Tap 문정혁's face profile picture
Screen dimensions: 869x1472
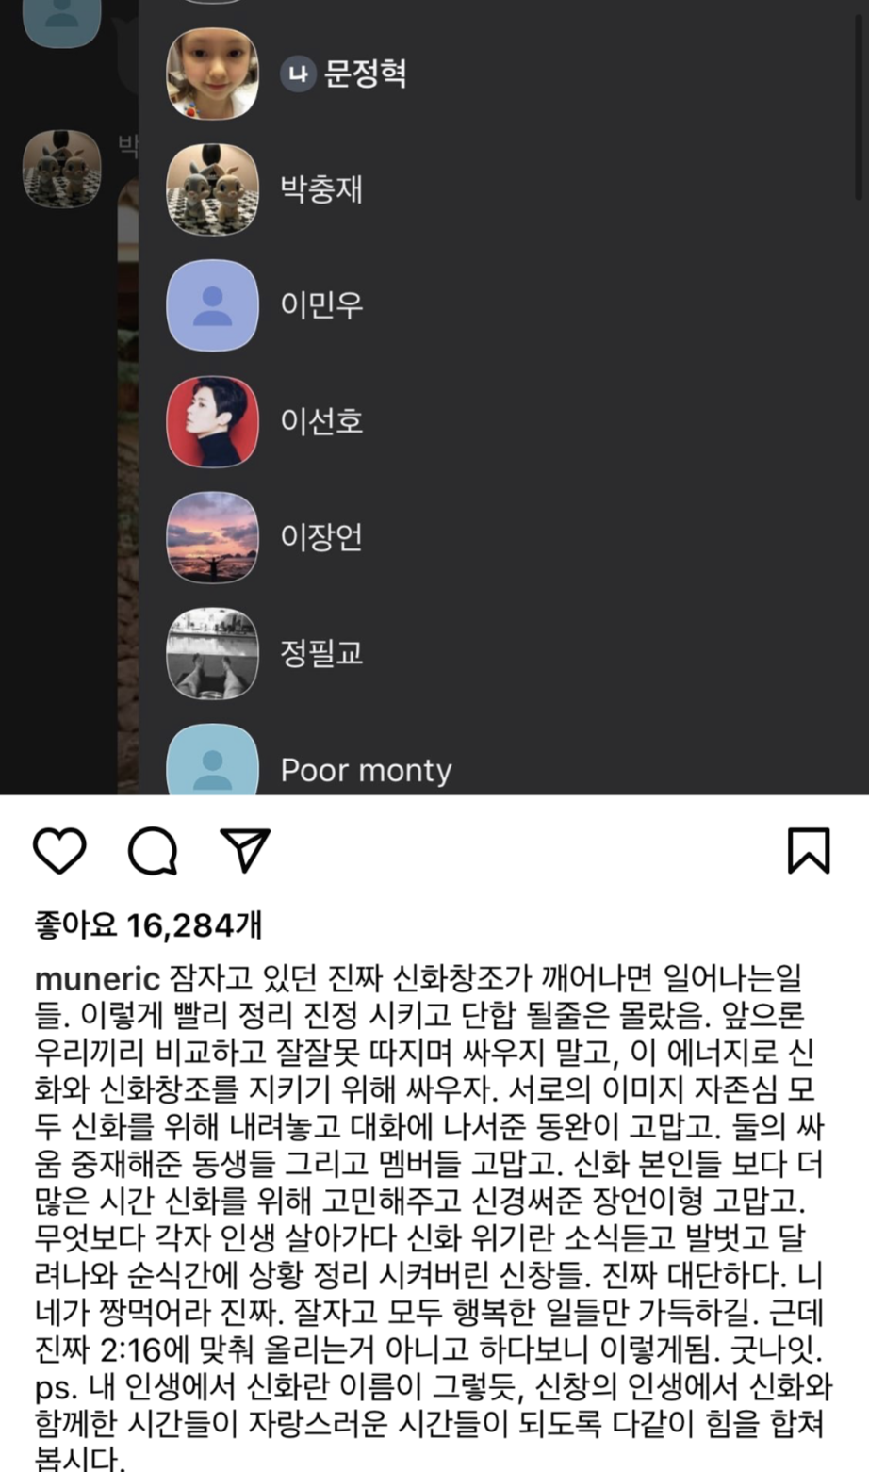[x=212, y=74]
